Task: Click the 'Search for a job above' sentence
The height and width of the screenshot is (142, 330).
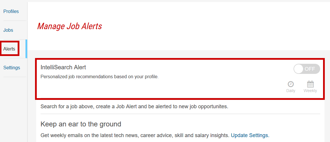Action: (x=134, y=106)
